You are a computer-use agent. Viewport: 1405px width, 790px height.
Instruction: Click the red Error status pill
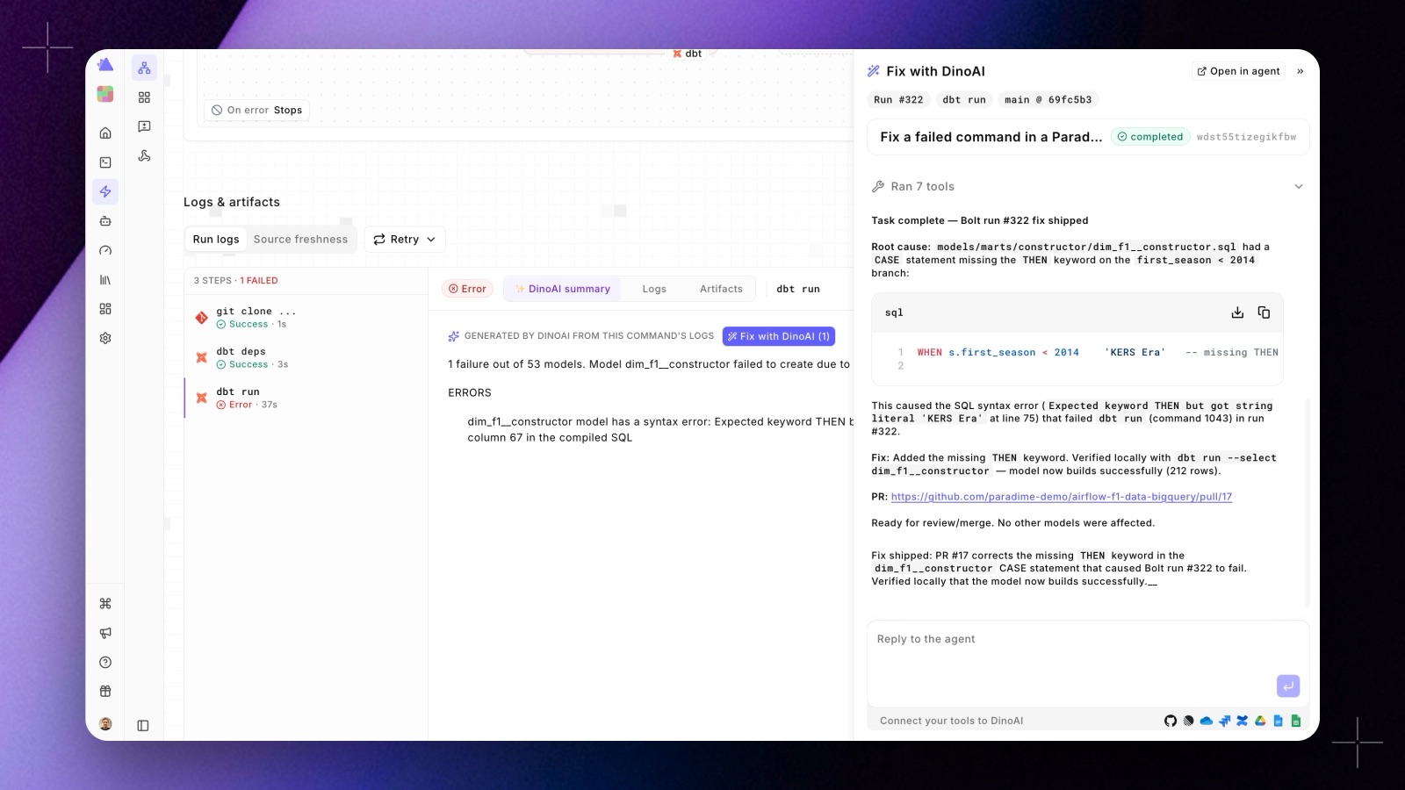(x=467, y=289)
